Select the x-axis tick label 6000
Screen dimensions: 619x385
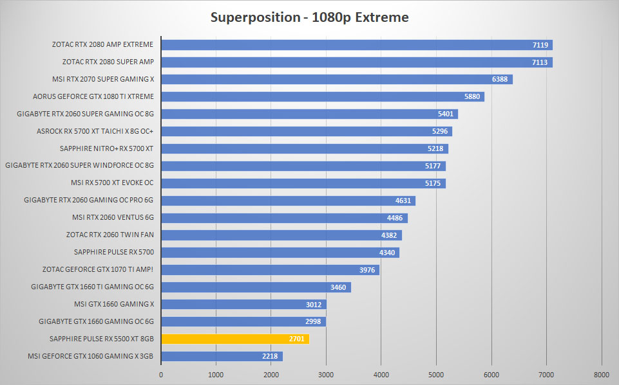(491, 375)
